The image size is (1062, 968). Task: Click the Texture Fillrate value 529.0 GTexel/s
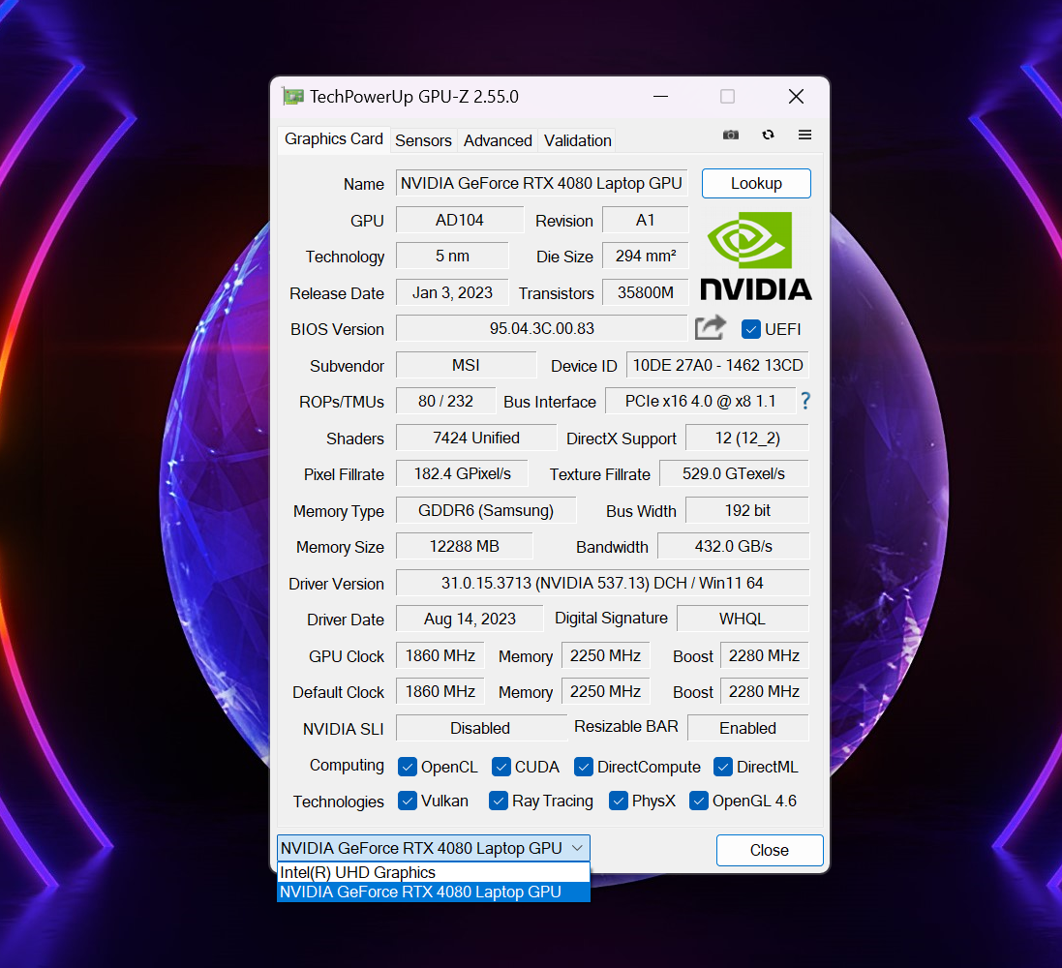coord(734,473)
